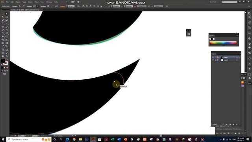The height and width of the screenshot is (142, 252).
Task: Select the Lasso tool
Action: pos(7,17)
